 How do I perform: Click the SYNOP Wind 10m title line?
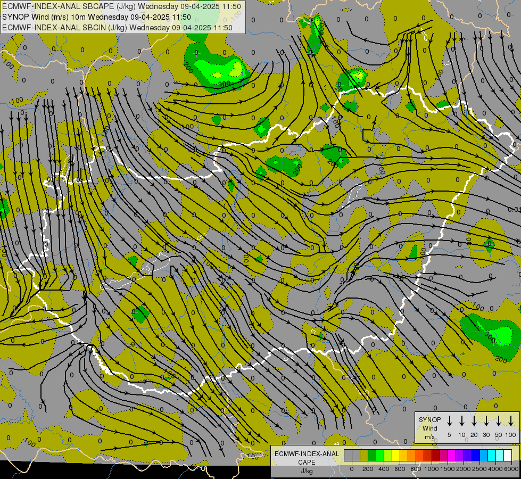coord(96,17)
